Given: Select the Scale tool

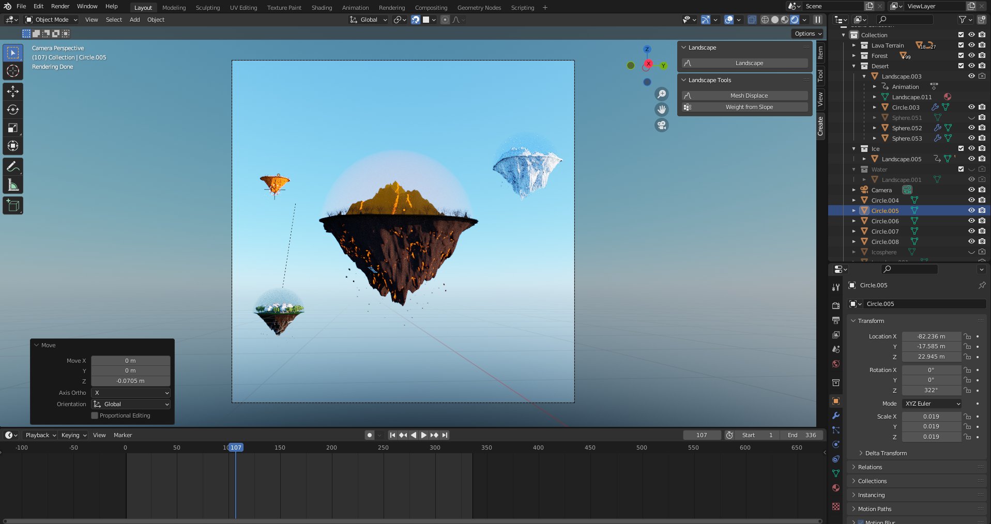Looking at the screenshot, I should [13, 128].
